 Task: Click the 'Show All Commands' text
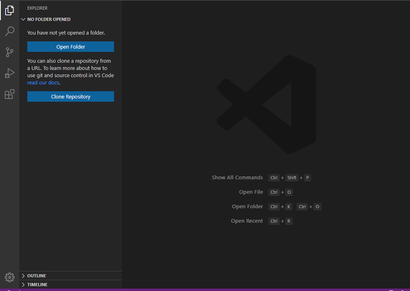tap(237, 177)
